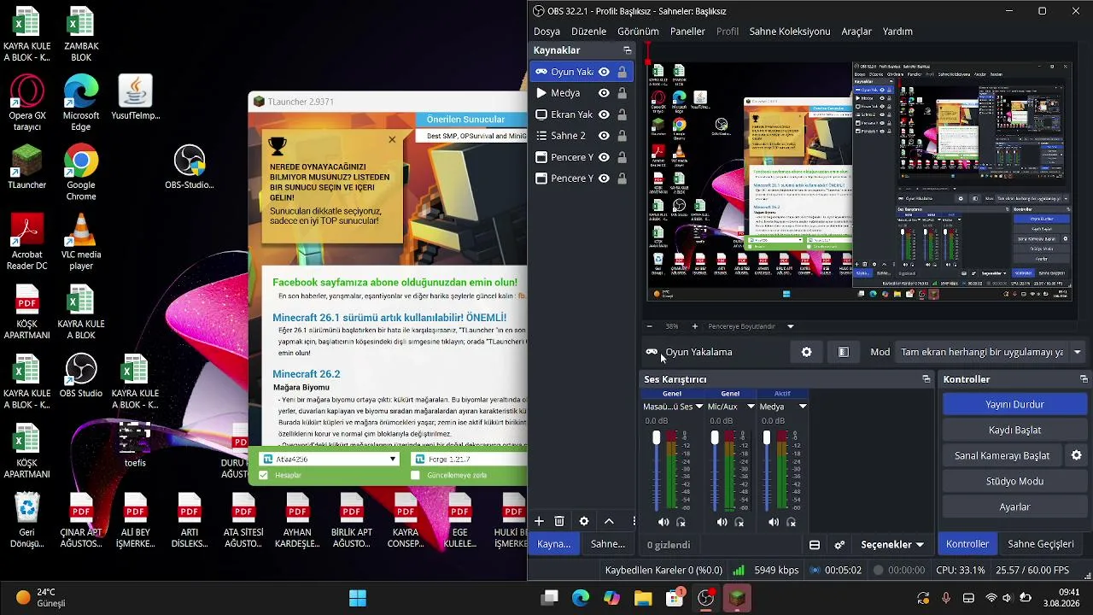Add a new source with the plus icon
The height and width of the screenshot is (615, 1093).
coord(539,521)
